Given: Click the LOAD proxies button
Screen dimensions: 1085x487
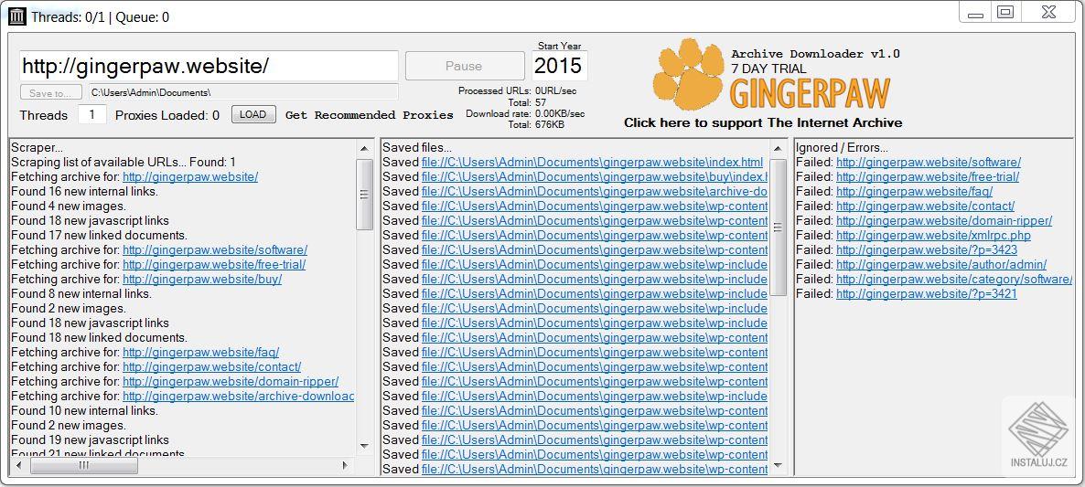Looking at the screenshot, I should click(x=253, y=115).
